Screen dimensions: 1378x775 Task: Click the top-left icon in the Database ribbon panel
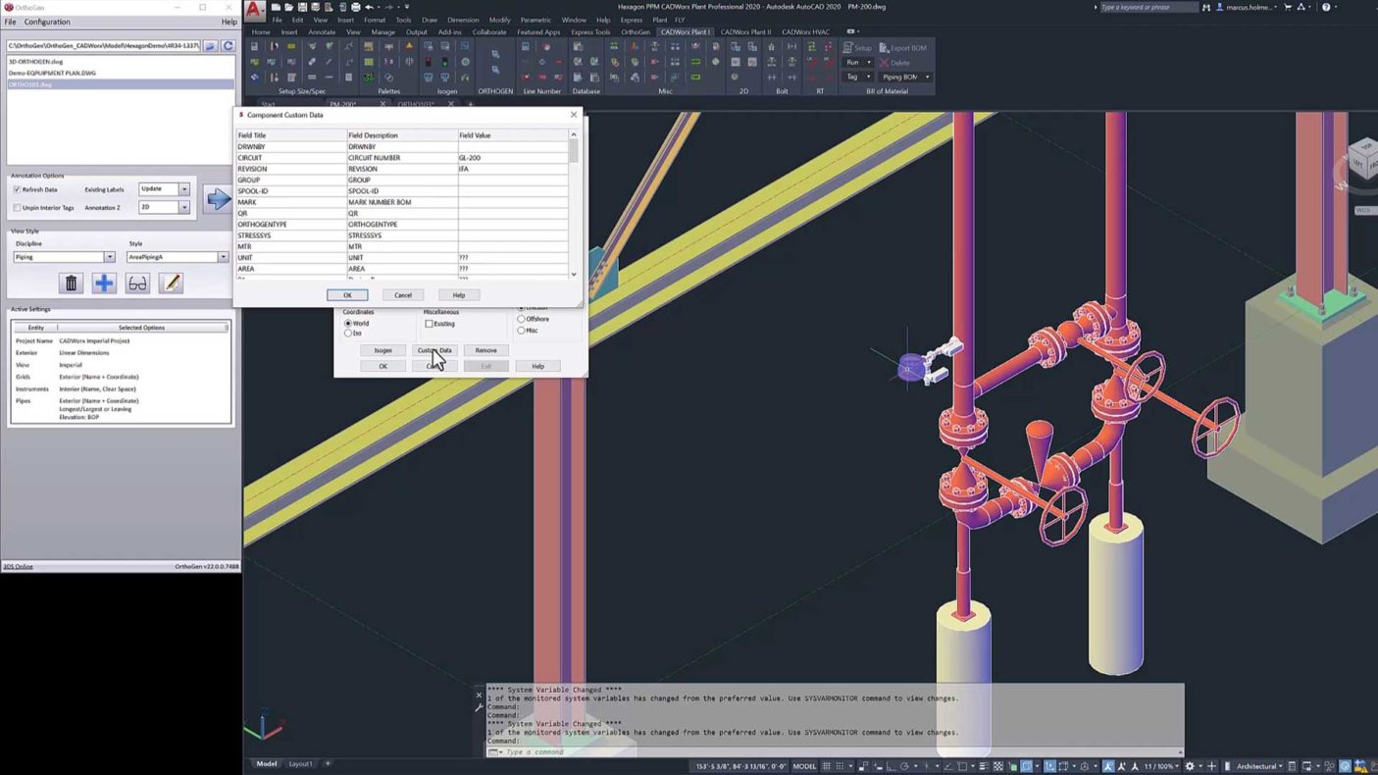578,46
